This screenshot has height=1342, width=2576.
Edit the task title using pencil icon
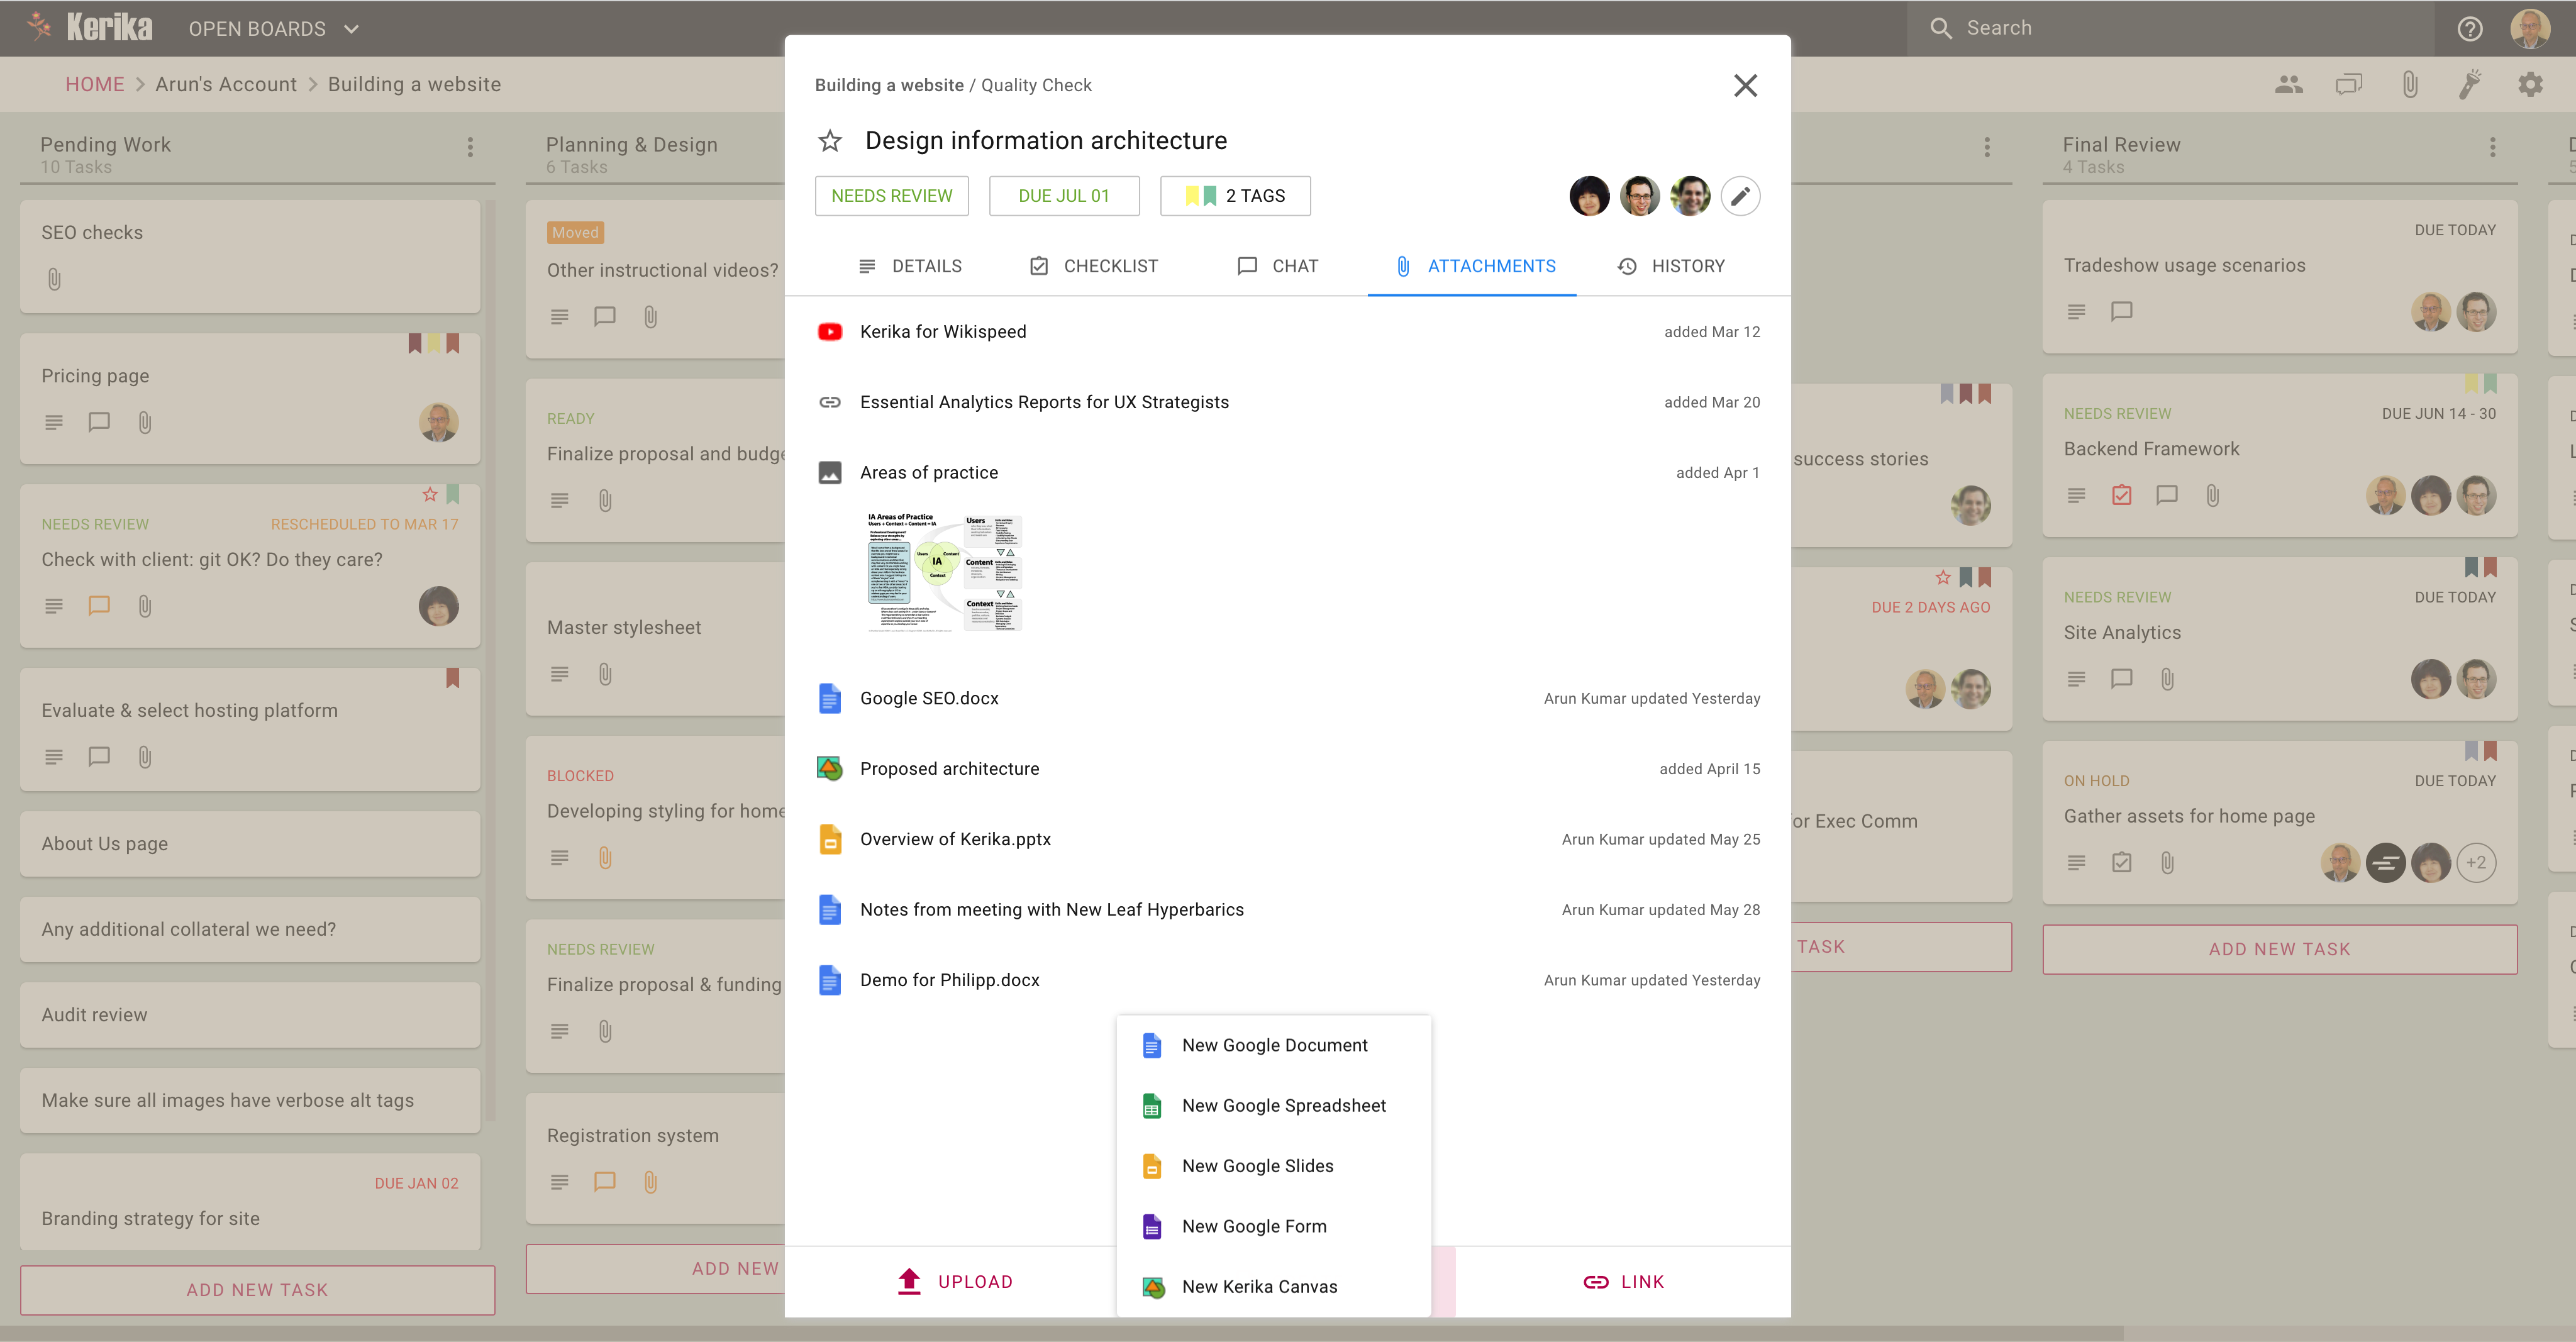(1740, 196)
